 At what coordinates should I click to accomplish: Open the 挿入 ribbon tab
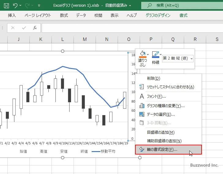[12, 15]
